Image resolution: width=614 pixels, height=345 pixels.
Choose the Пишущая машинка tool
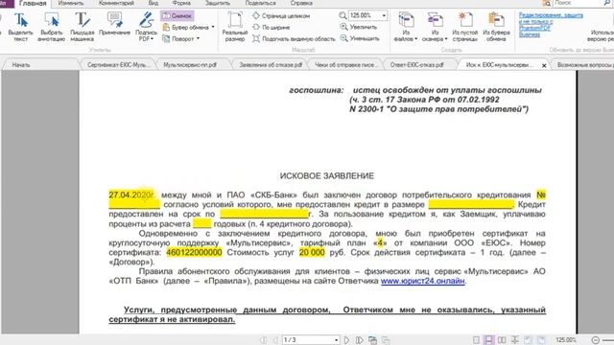coord(83,27)
